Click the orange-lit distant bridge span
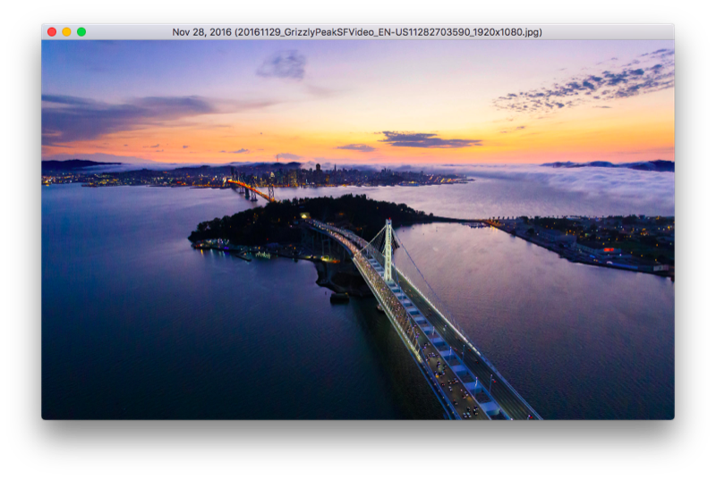716x479 pixels. coord(251,189)
